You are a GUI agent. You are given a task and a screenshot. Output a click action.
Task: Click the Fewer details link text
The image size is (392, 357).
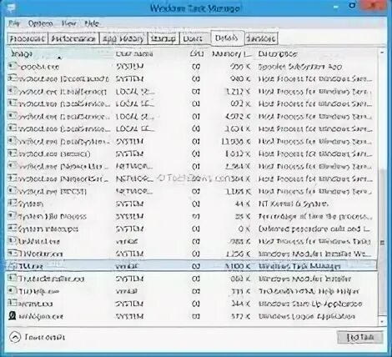[45, 337]
